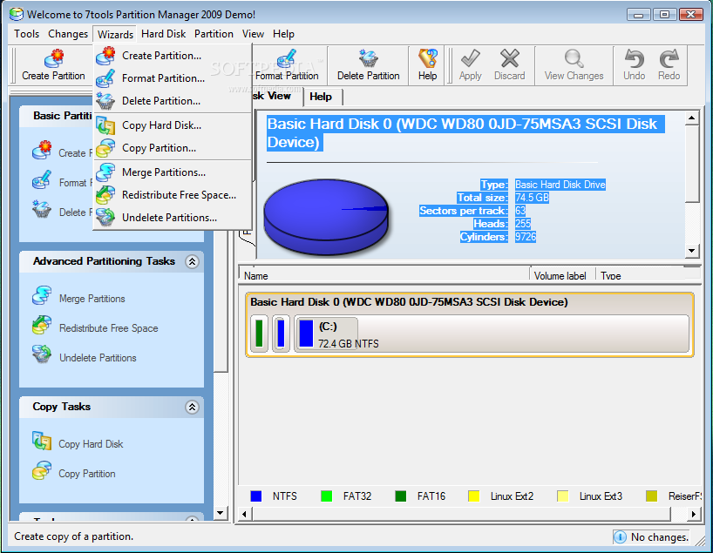
Task: Click the Redo arrow icon
Action: click(x=669, y=58)
